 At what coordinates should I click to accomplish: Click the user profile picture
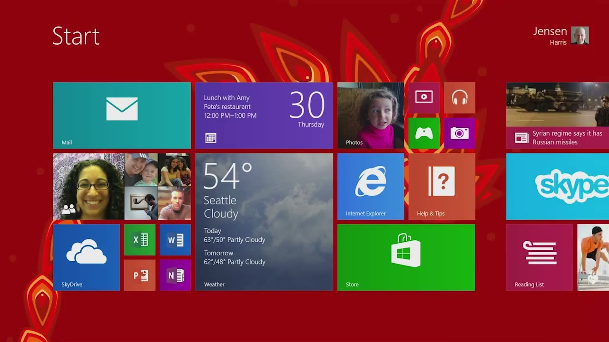click(x=580, y=36)
